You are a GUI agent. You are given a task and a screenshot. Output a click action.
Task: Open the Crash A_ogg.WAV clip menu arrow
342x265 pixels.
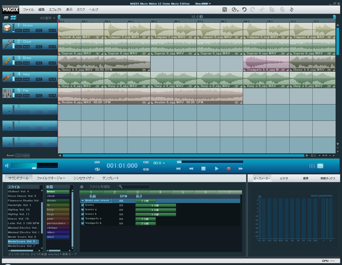98,37
